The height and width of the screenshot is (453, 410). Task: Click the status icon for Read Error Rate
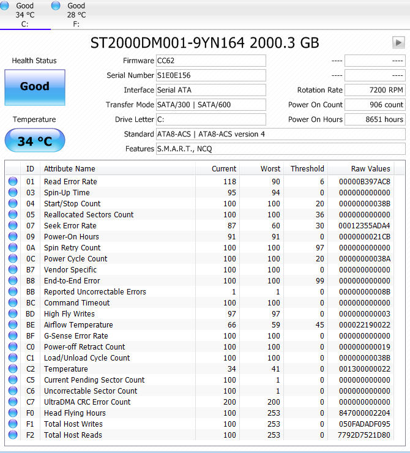[13, 181]
